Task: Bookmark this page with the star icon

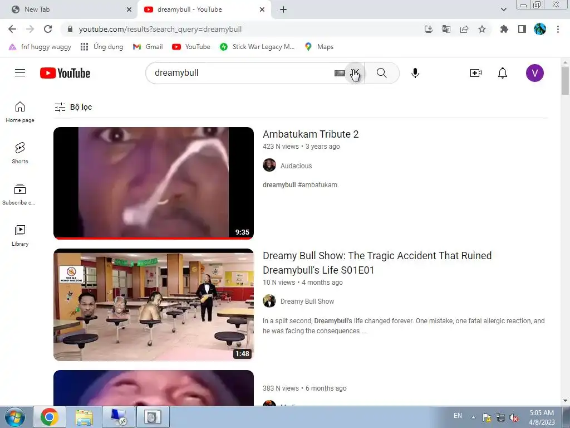Action: click(x=482, y=29)
